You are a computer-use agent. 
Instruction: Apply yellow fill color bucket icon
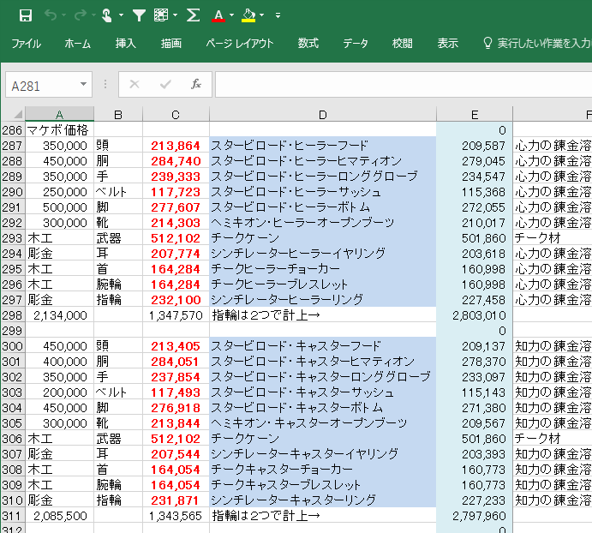click(x=248, y=15)
